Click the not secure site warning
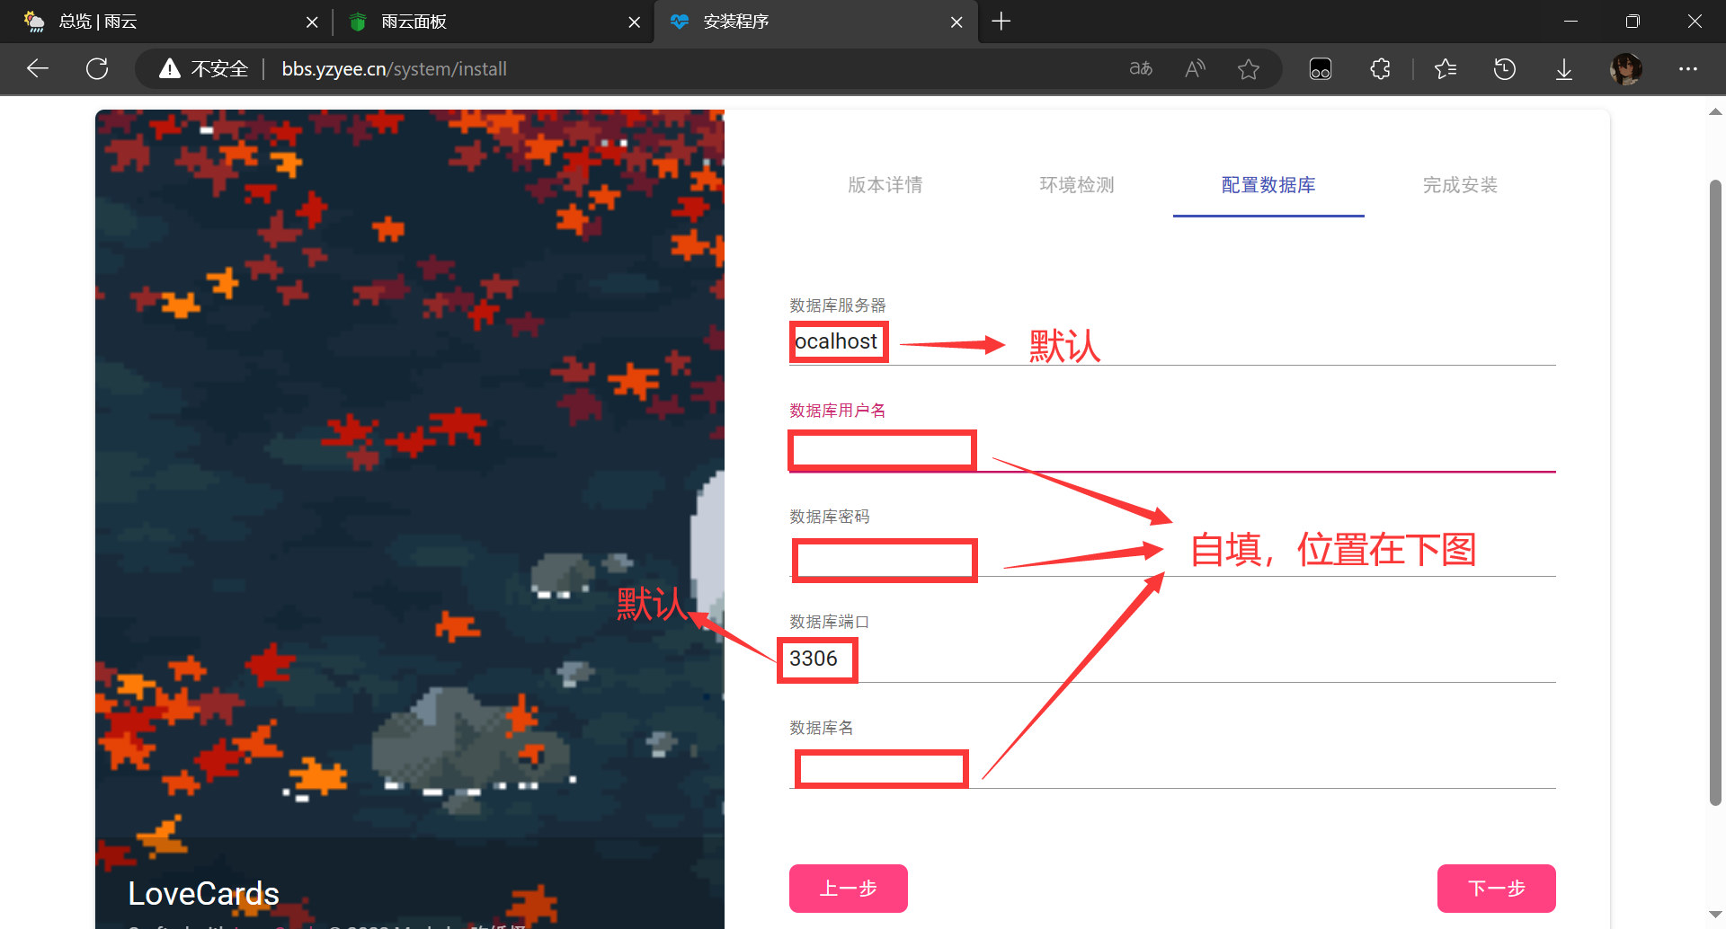The image size is (1726, 929). [x=204, y=68]
